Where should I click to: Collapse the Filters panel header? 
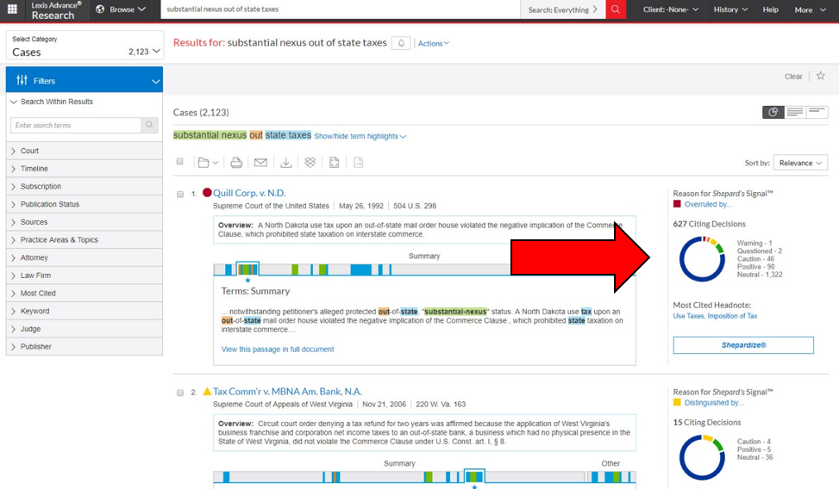coord(84,80)
